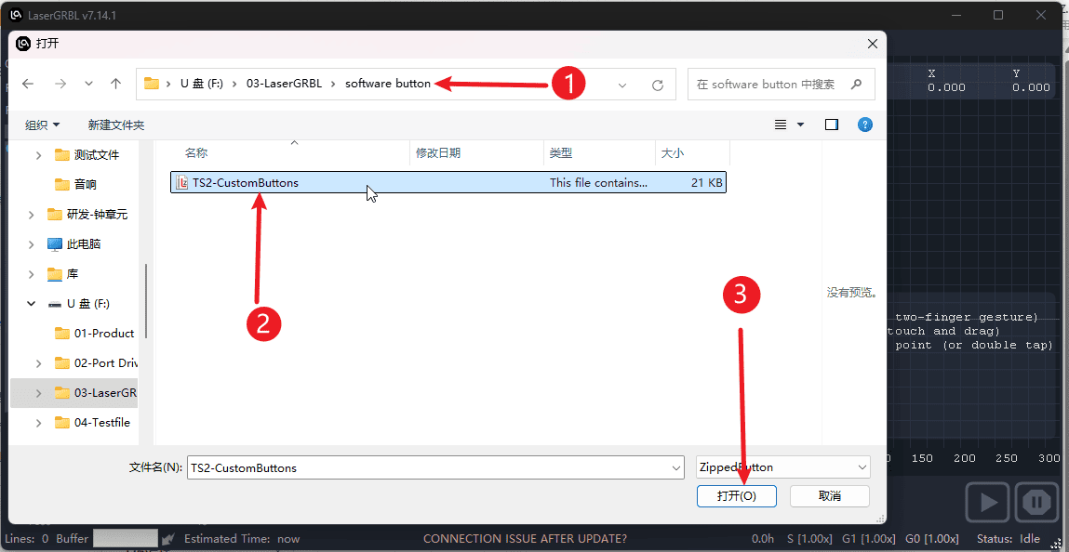
Task: Click the search magnifier icon
Action: pyautogui.click(x=857, y=84)
